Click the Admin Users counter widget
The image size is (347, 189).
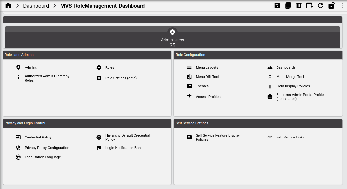pyautogui.click(x=173, y=39)
